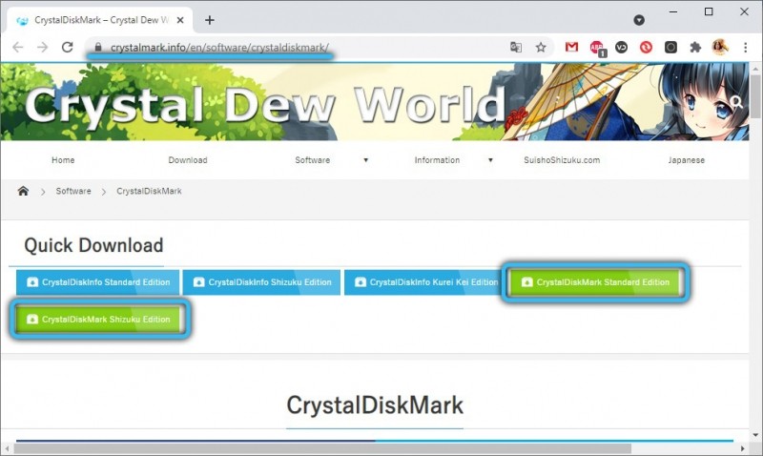This screenshot has width=763, height=456.
Task: Open the Download menu item
Action: [188, 160]
